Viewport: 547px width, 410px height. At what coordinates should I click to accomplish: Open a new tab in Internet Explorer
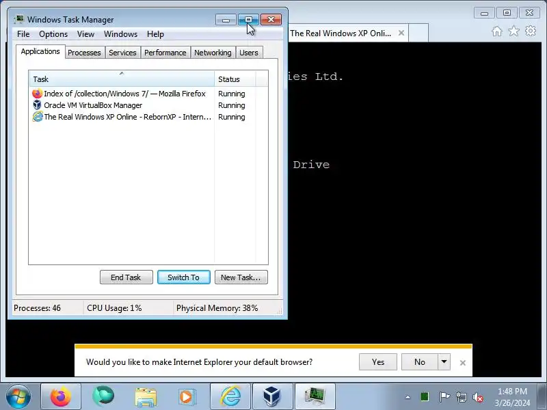click(x=418, y=33)
